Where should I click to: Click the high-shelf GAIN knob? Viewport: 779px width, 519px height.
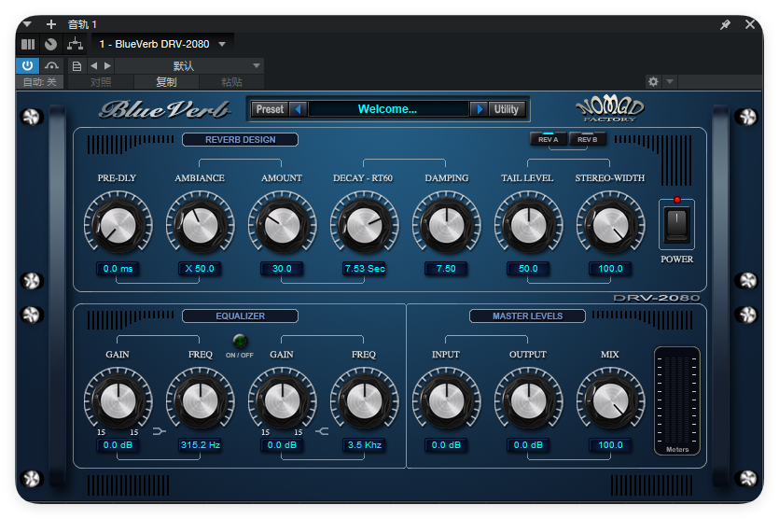282,400
